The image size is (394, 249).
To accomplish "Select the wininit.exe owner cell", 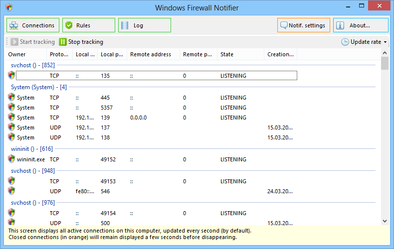I will pos(30,159).
